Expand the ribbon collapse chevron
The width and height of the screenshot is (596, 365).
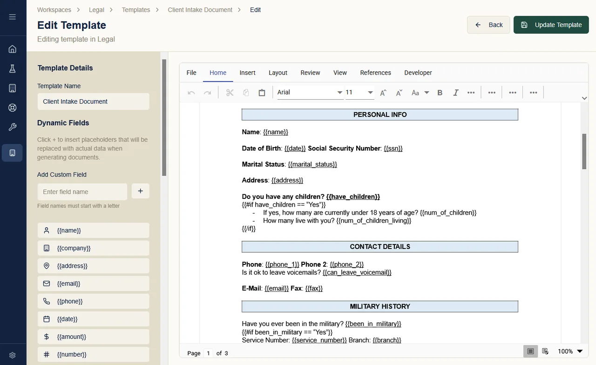coord(584,98)
